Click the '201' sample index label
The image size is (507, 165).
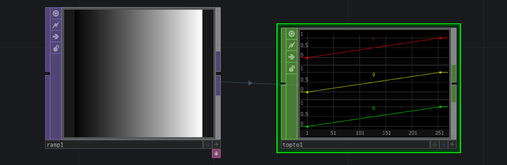pos(413,133)
